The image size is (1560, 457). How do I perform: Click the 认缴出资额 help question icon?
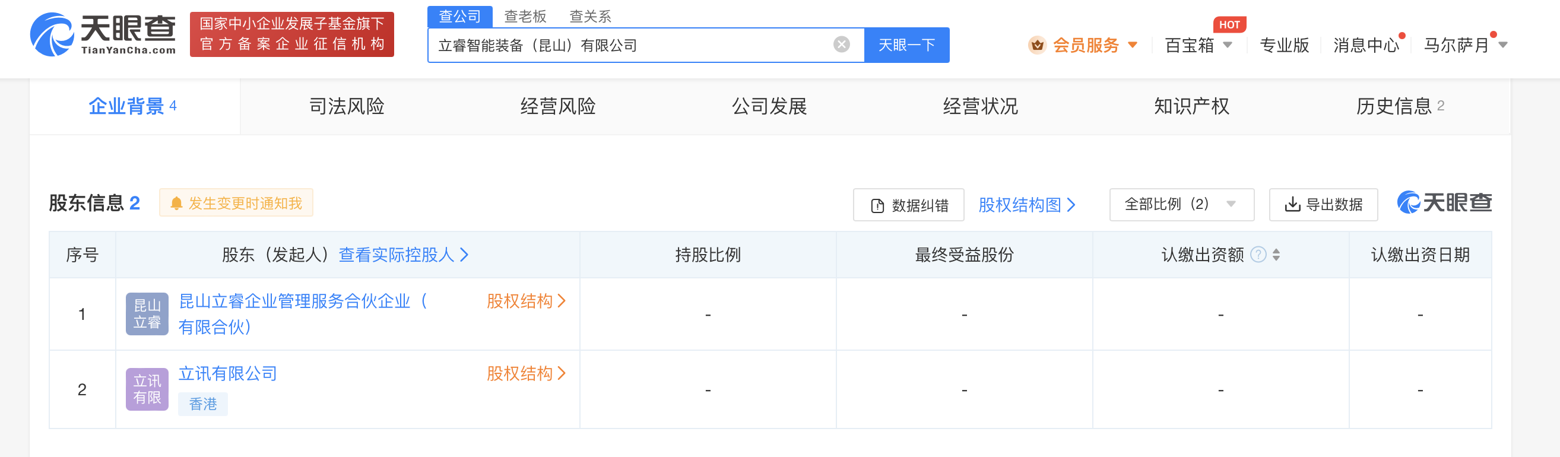pyautogui.click(x=1258, y=255)
